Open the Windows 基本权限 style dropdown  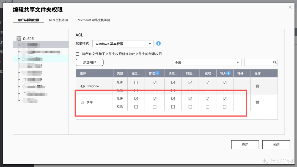pyautogui.click(x=123, y=44)
